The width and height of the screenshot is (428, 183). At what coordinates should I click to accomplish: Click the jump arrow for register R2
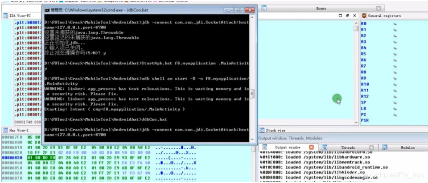pos(395,36)
